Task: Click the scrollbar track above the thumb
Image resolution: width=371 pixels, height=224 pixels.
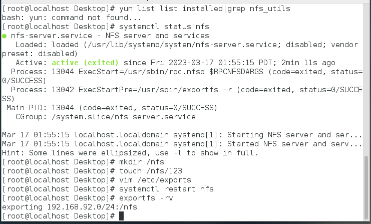Action: tap(367, 75)
